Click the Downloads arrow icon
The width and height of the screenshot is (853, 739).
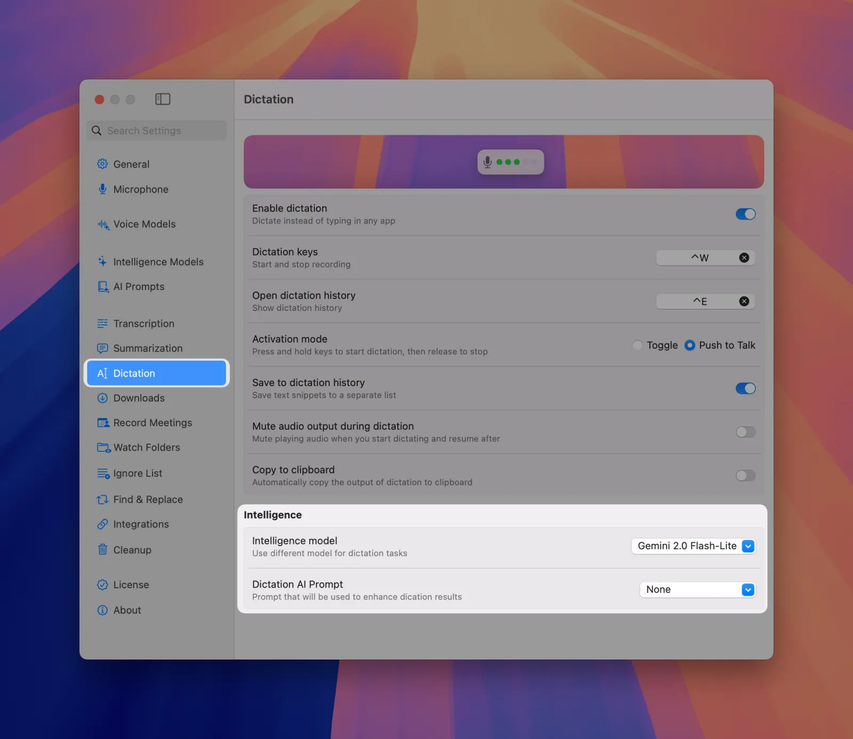coord(102,398)
